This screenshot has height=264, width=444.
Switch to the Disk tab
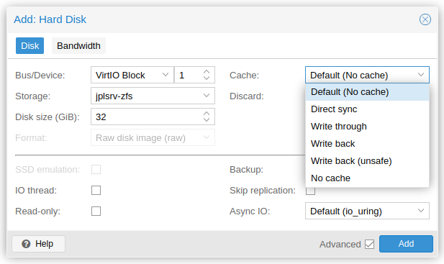click(x=30, y=45)
